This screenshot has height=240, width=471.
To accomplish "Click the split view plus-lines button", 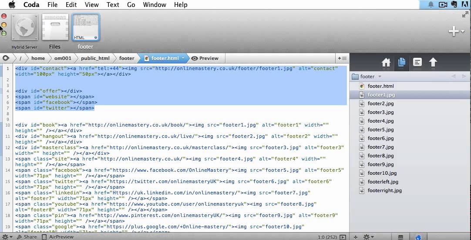I will [342, 59].
